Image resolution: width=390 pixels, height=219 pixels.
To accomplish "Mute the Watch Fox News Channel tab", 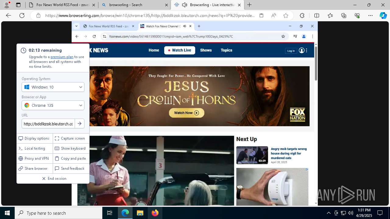I will tap(185, 26).
